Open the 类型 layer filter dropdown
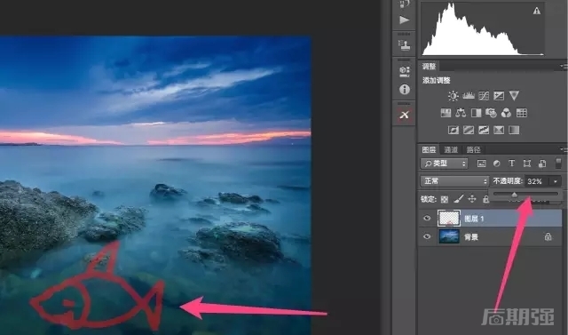The width and height of the screenshot is (568, 335). point(444,164)
